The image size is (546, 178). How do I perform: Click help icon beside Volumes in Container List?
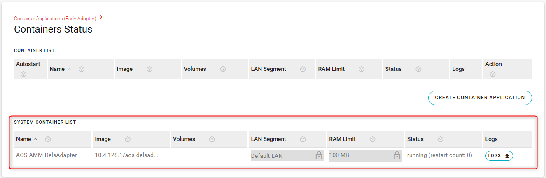(x=223, y=69)
